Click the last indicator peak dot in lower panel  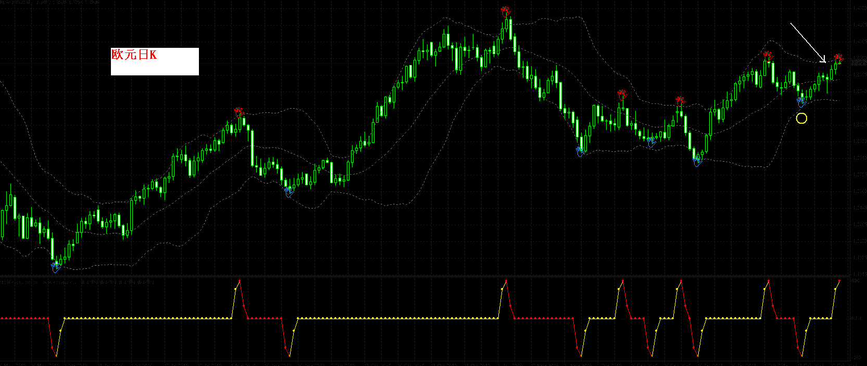[839, 281]
